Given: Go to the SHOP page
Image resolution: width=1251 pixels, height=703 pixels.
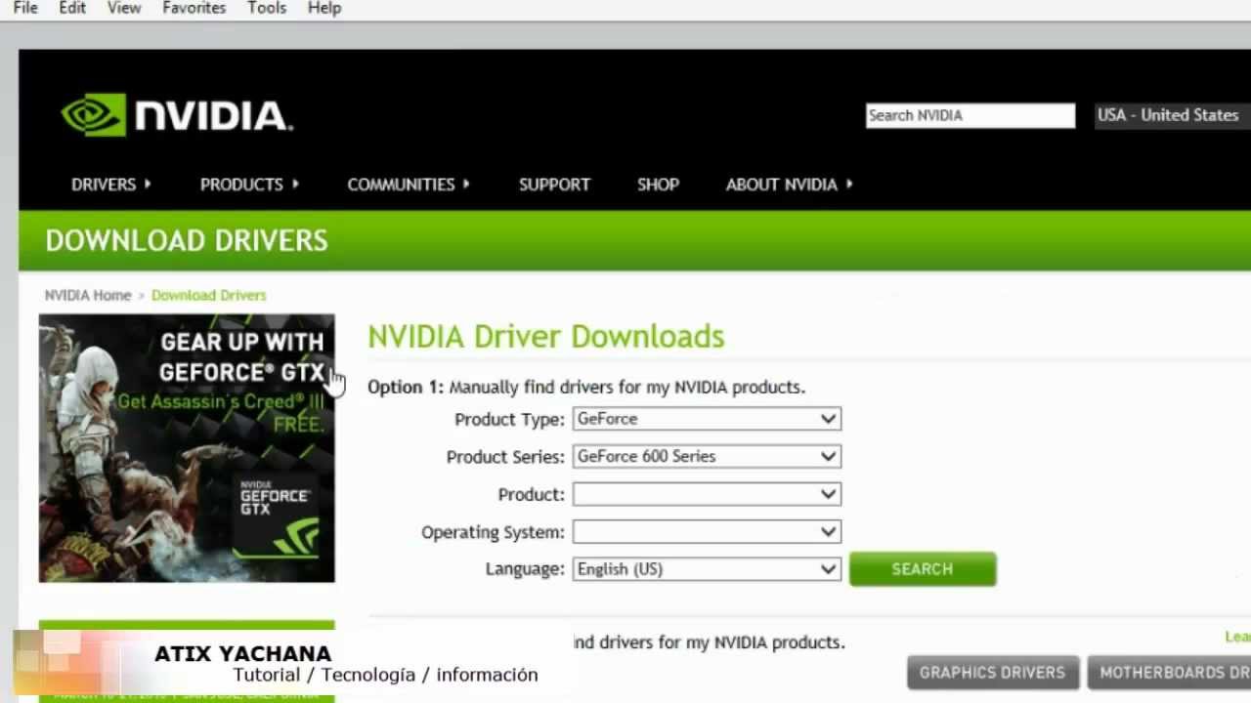Looking at the screenshot, I should coord(658,185).
